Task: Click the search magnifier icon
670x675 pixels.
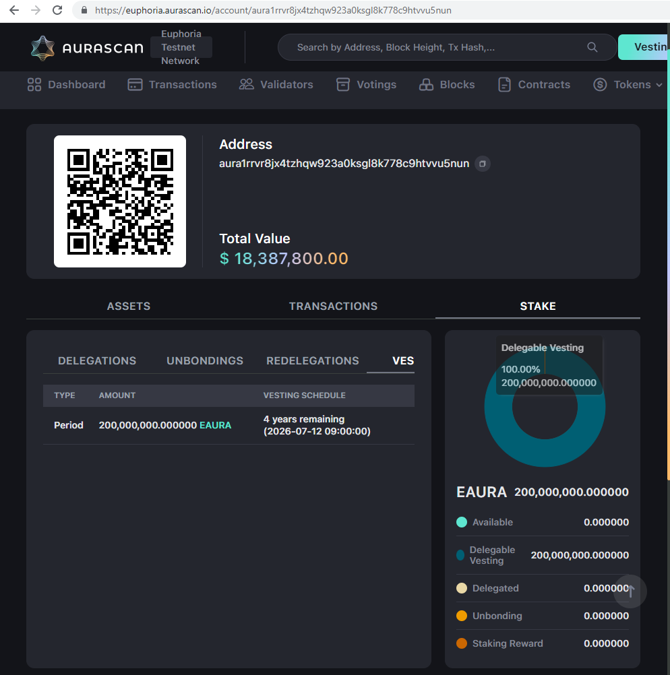Action: 592,47
